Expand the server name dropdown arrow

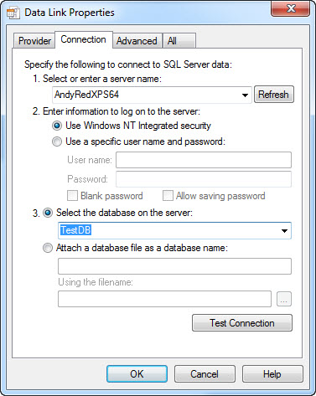[245, 95]
